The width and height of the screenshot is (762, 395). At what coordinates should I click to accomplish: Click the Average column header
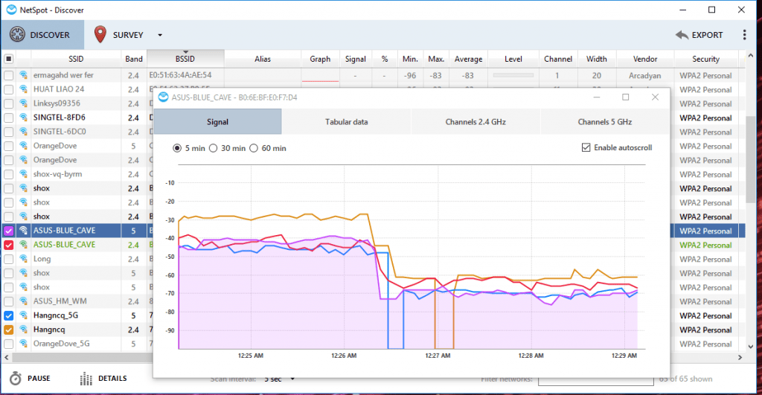pos(469,59)
